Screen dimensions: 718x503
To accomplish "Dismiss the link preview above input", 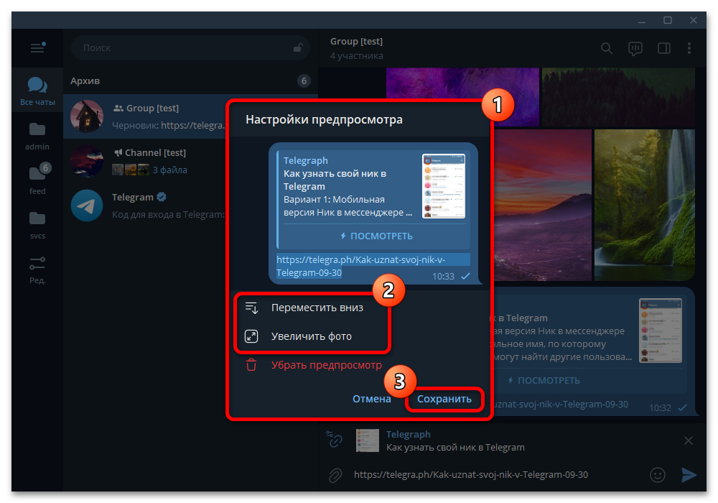I will click(x=689, y=440).
